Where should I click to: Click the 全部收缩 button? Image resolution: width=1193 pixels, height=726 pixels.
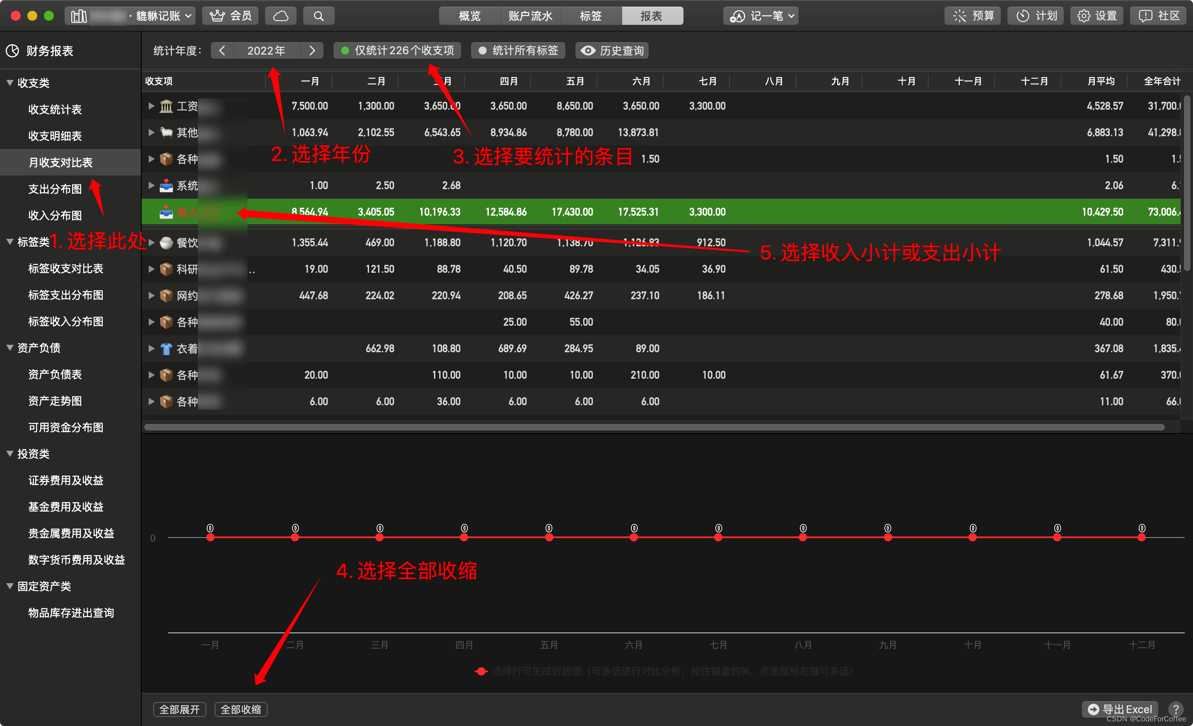coord(241,709)
